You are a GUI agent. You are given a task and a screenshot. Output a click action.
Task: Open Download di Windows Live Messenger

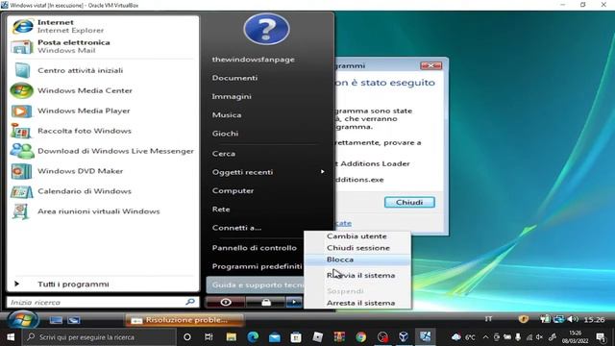click(103, 151)
